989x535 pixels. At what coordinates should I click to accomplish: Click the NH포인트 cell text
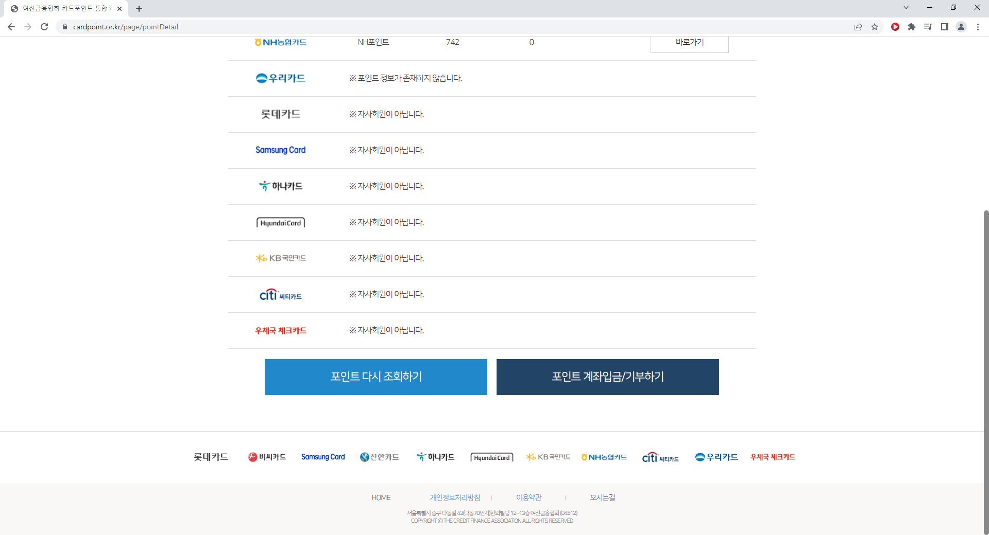point(373,42)
